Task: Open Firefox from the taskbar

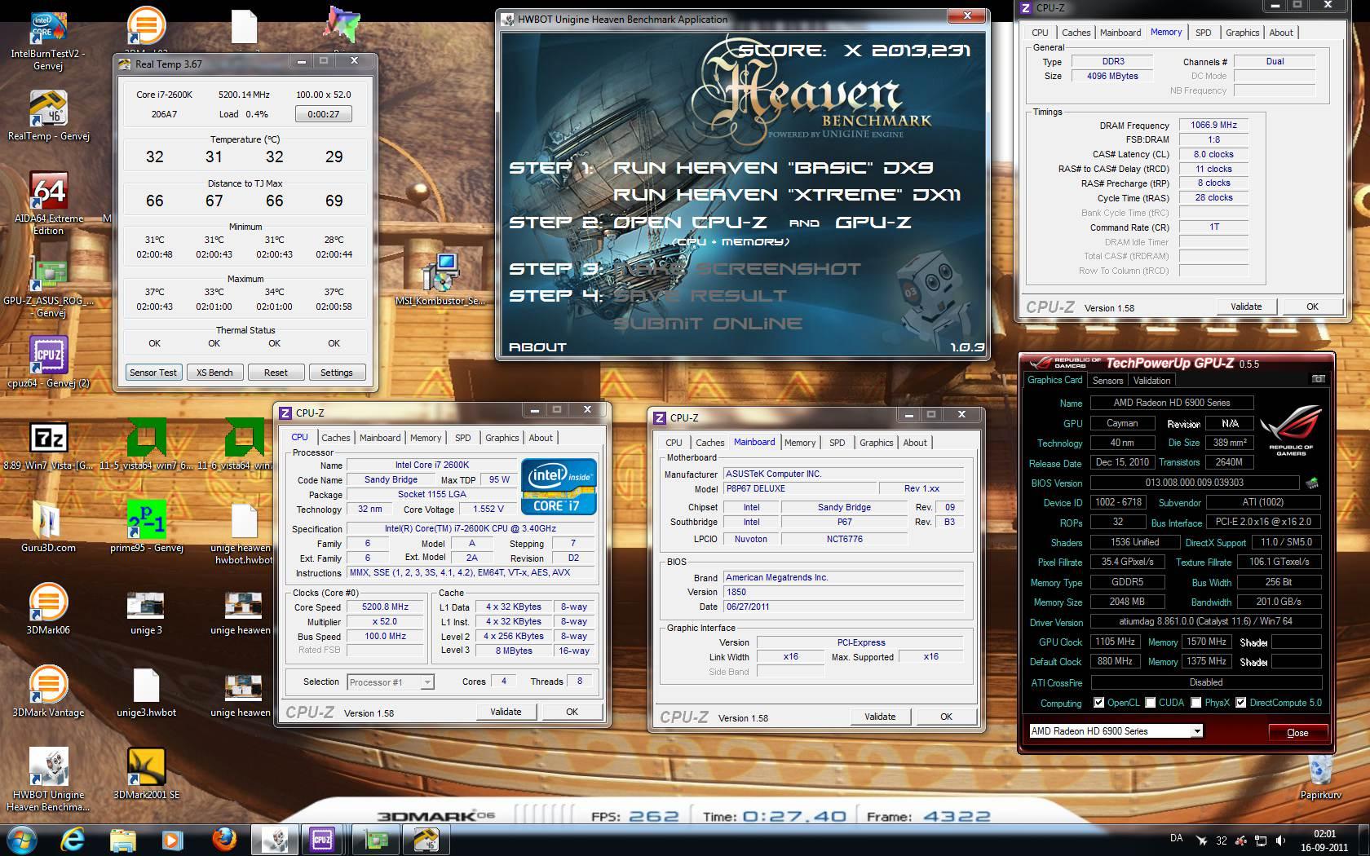Action: pos(223,839)
